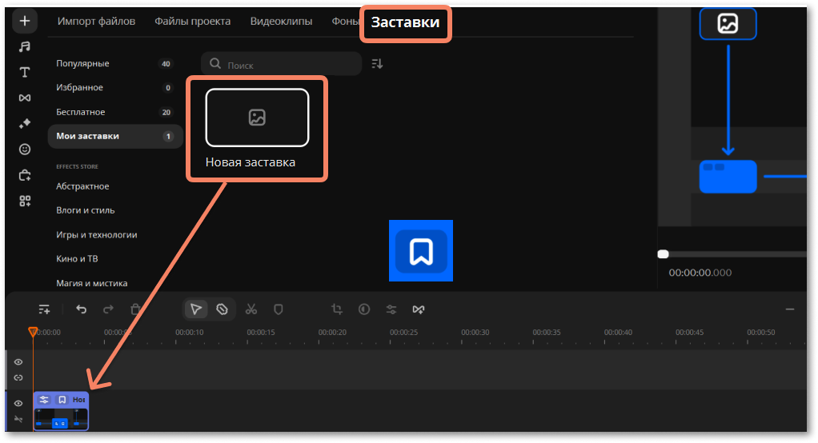Open the Мои заставки category
818x443 pixels.
pos(87,136)
